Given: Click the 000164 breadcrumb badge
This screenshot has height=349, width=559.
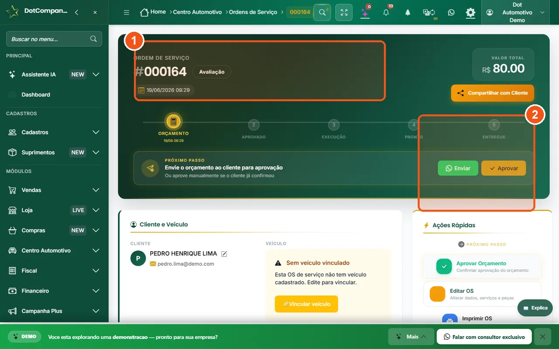Looking at the screenshot, I should point(300,12).
